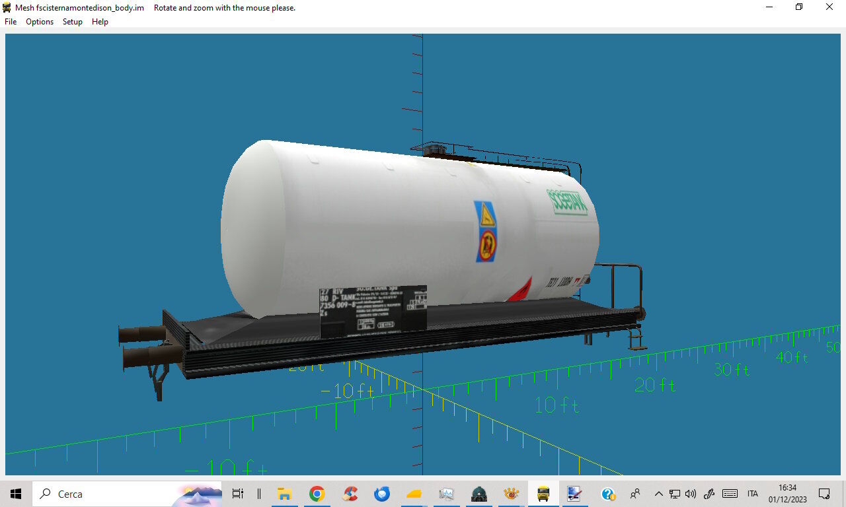This screenshot has height=507, width=846.
Task: Open network status tray icon
Action: (675, 494)
